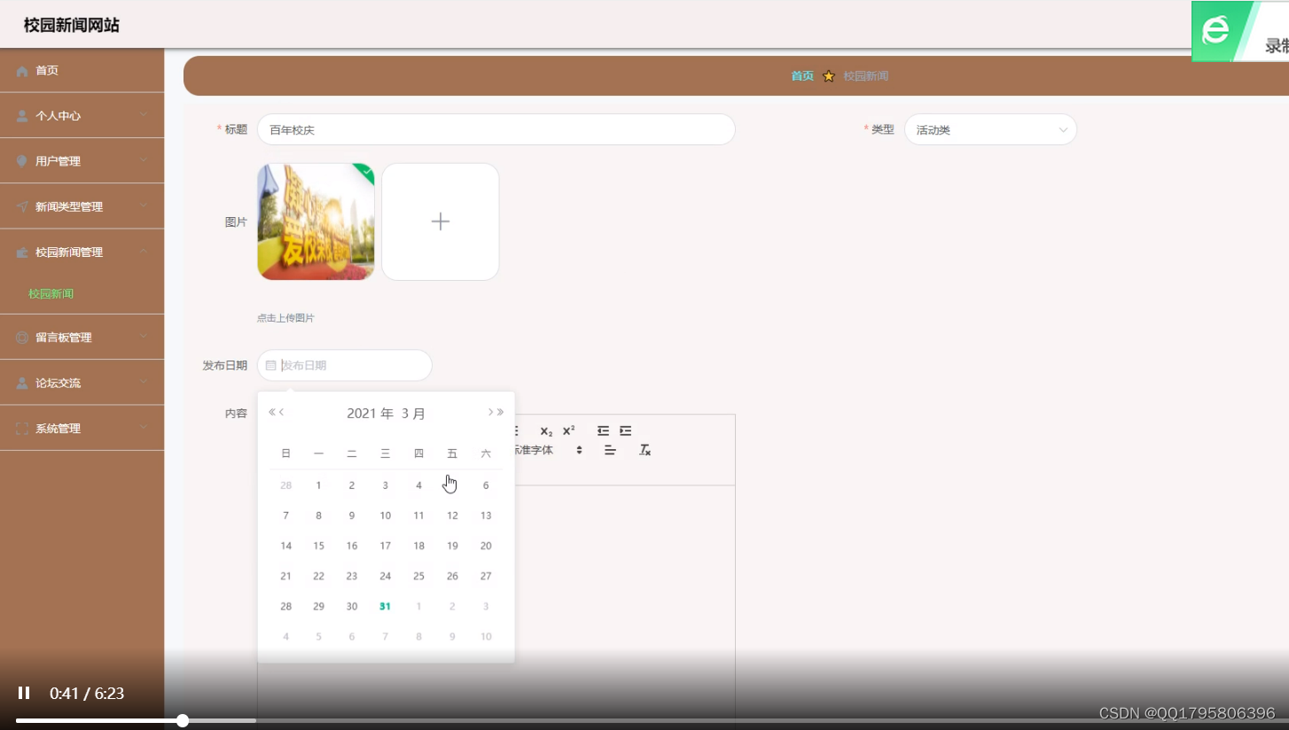The width and height of the screenshot is (1289, 730).
Task: Select April 10 in last calendar row
Action: [x=486, y=636]
